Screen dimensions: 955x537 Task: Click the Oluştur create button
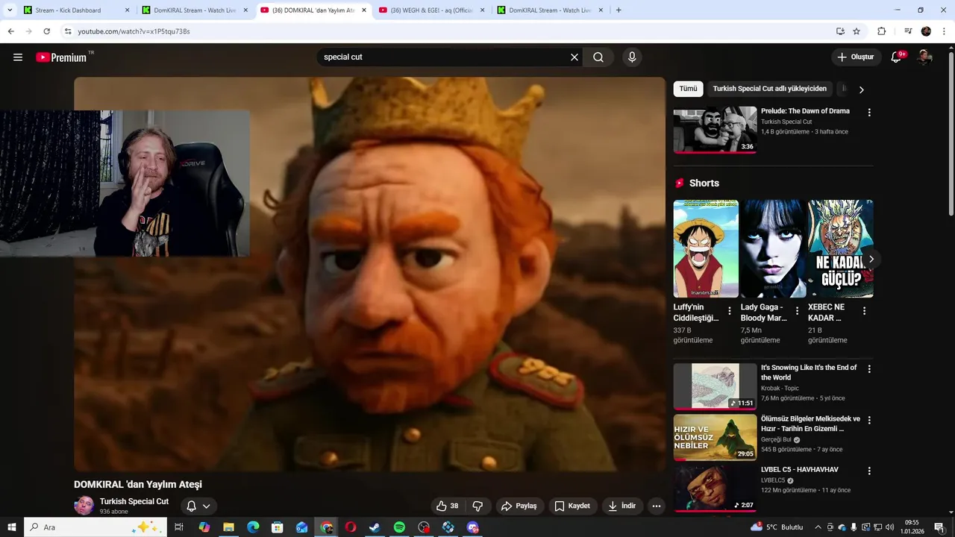(x=856, y=57)
